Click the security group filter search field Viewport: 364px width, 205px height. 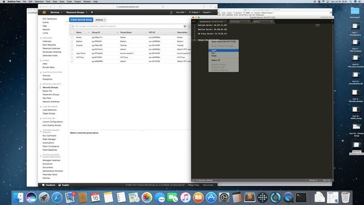(129, 26)
